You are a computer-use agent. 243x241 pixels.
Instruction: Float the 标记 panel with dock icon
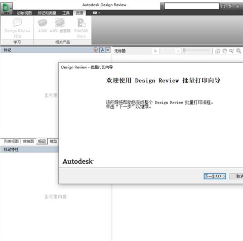click(x=102, y=50)
